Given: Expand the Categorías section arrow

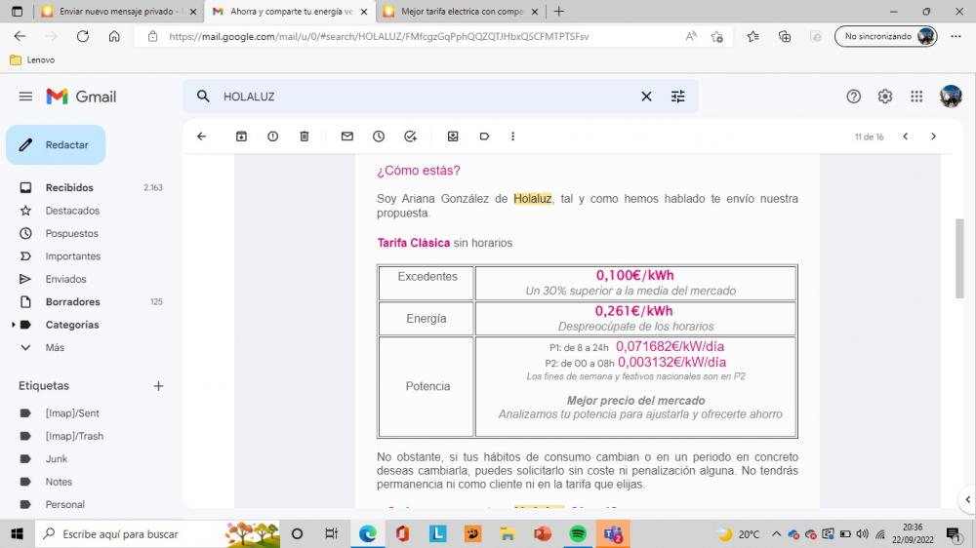Looking at the screenshot, I should click(13, 325).
